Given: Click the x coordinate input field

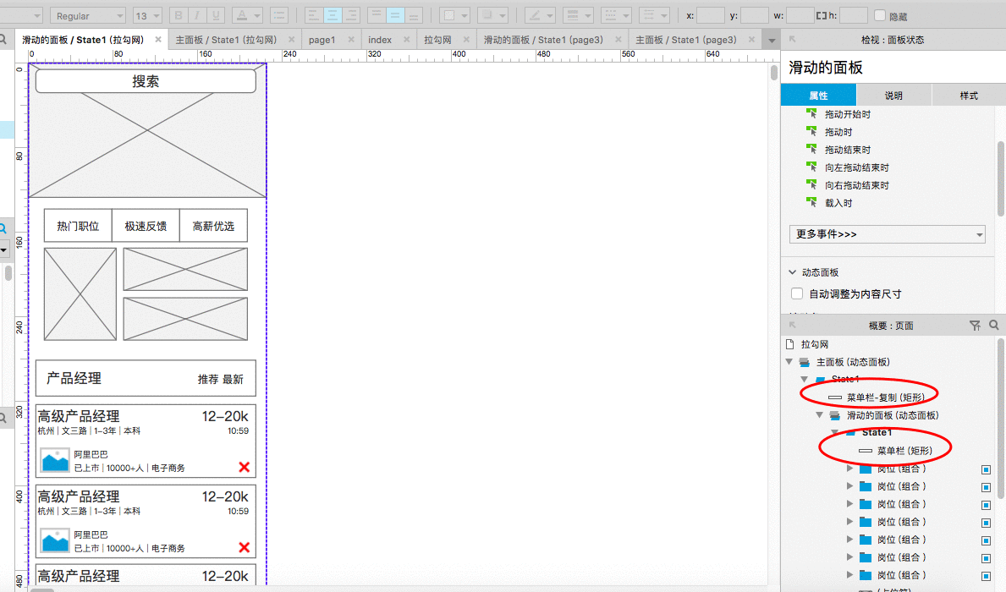Looking at the screenshot, I should pyautogui.click(x=710, y=15).
